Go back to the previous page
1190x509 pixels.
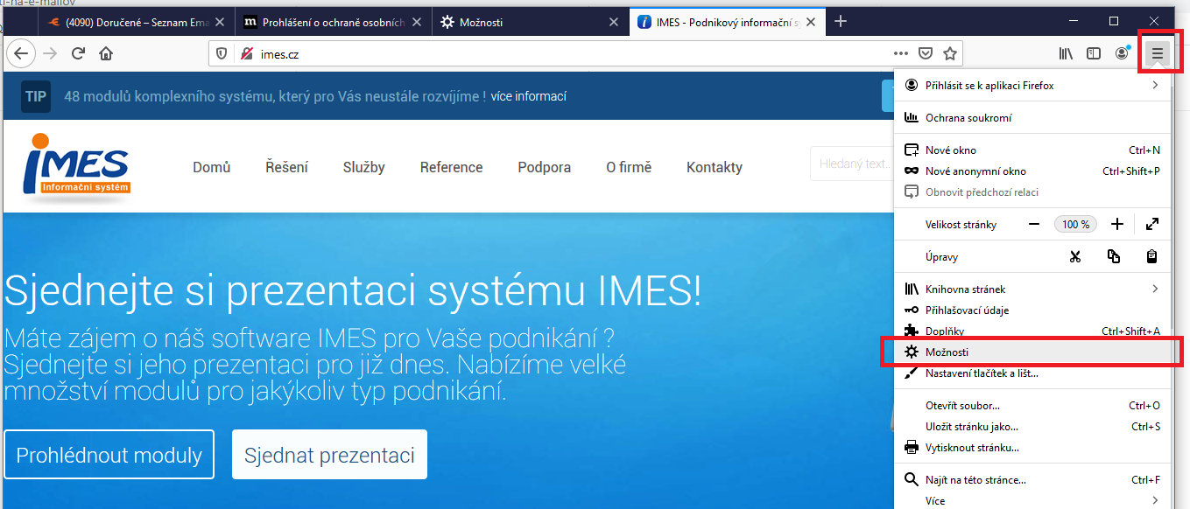pos(20,53)
